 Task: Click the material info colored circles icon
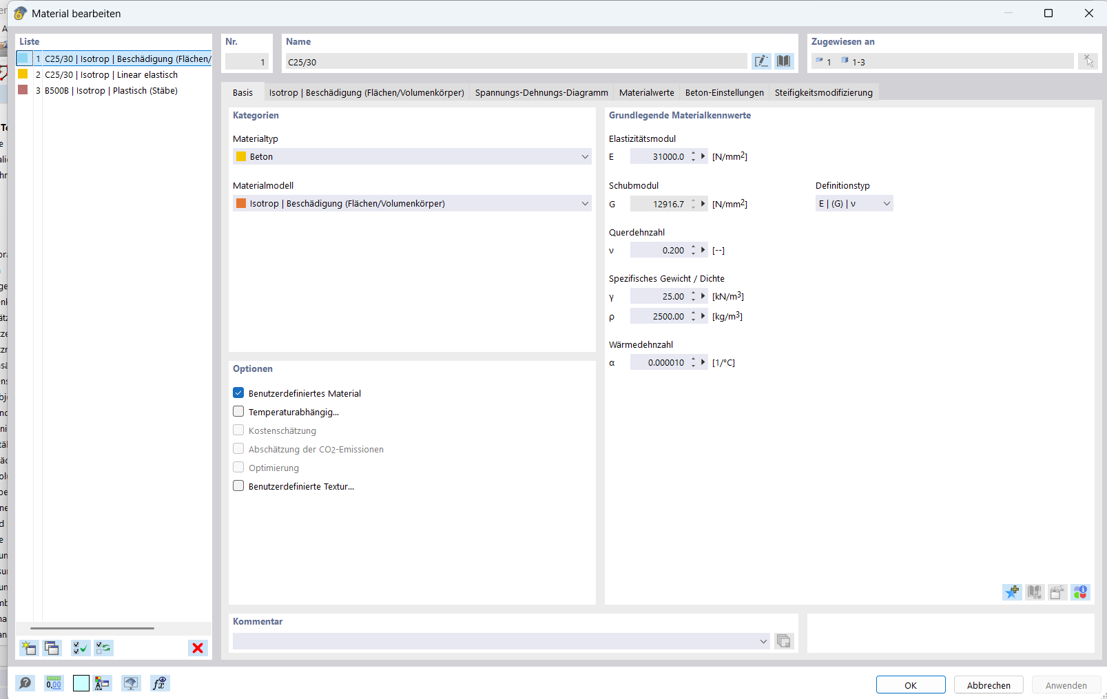[x=1080, y=592]
